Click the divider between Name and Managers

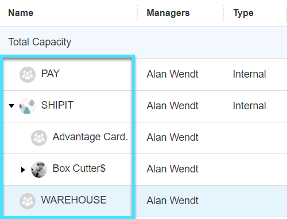[137, 13]
